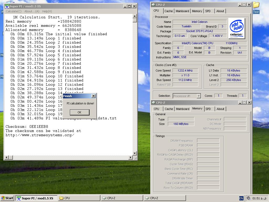Click Super PI horizontal scrollbar right arrow
The width and height of the screenshot is (269, 202).
click(x=131, y=157)
